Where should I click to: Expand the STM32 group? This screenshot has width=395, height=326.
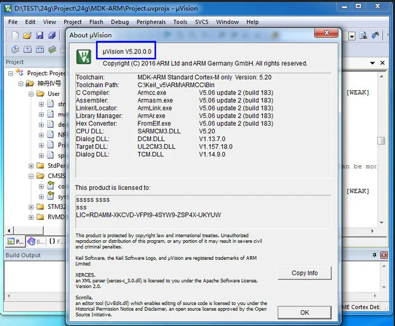[x=31, y=207]
